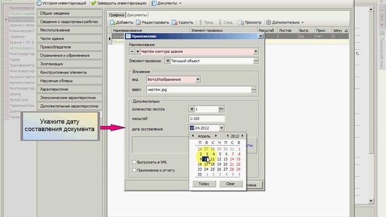Select April 12 in calendar
The height and width of the screenshot is (217, 386).
pos(219,159)
